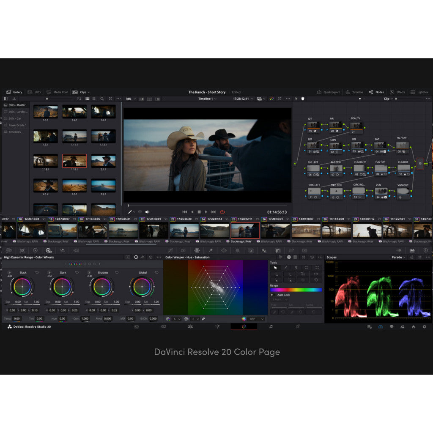Screen dimensions: 433x433
Task: Select the HL / SKY node 05
Action: pyautogui.click(x=403, y=148)
